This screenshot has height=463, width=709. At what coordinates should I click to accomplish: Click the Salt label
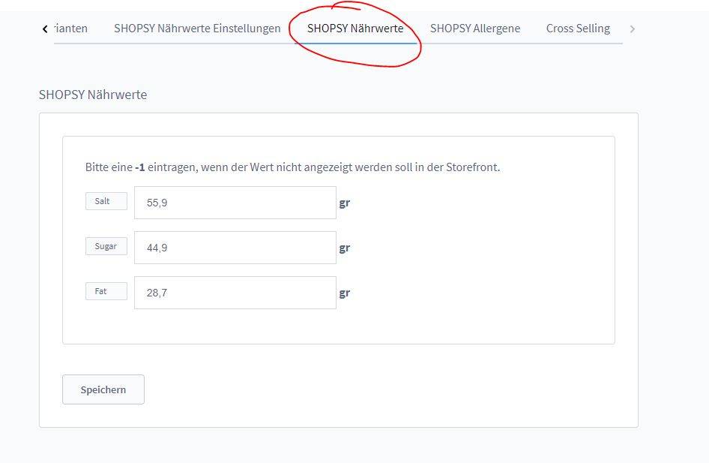coord(106,201)
